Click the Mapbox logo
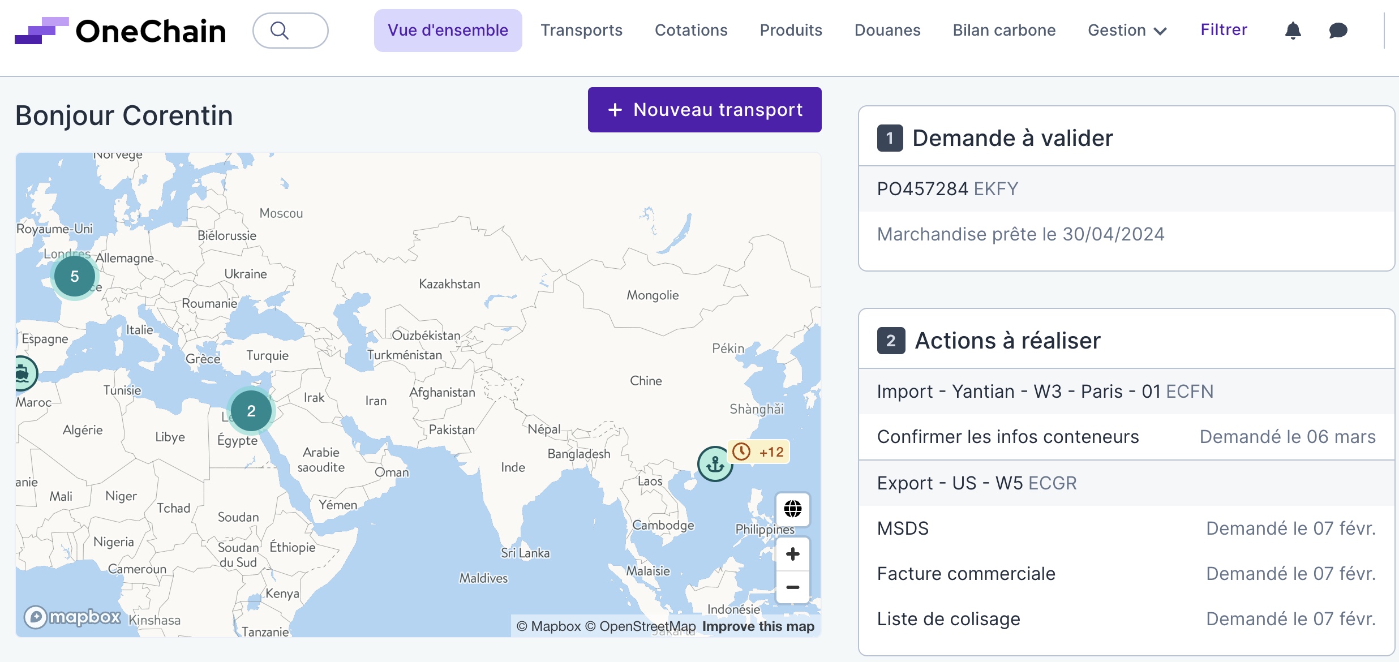Screen dimensions: 1399x662 click(x=73, y=617)
